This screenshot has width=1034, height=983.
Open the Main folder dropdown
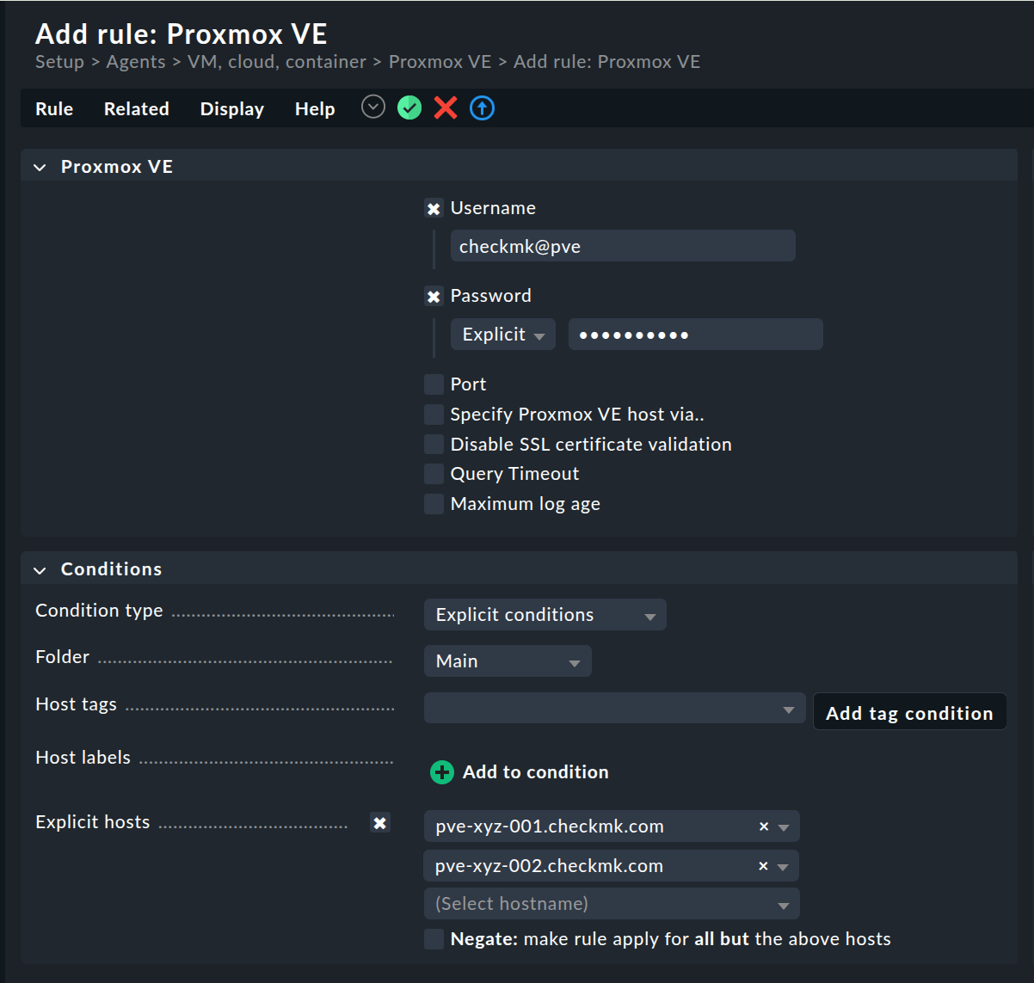coord(508,661)
